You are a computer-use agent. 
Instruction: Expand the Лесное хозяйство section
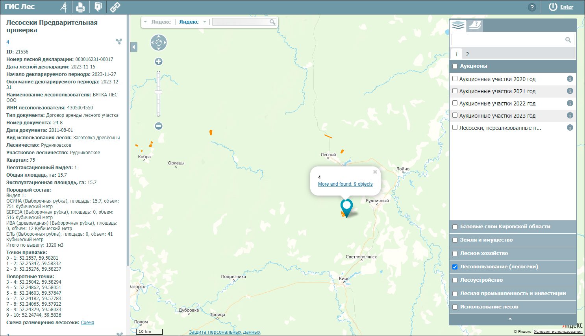point(513,253)
